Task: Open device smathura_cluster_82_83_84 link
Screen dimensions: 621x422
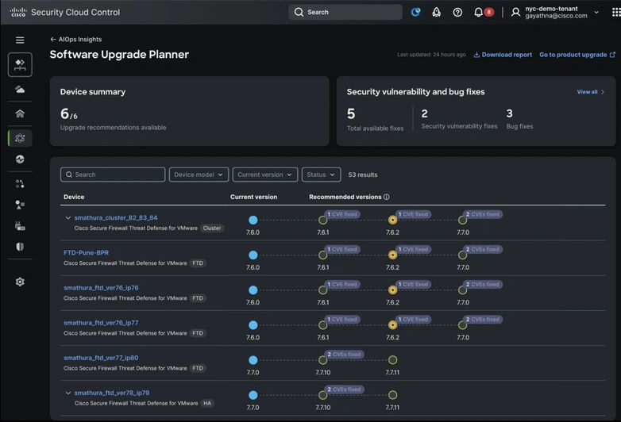Action: click(x=116, y=217)
